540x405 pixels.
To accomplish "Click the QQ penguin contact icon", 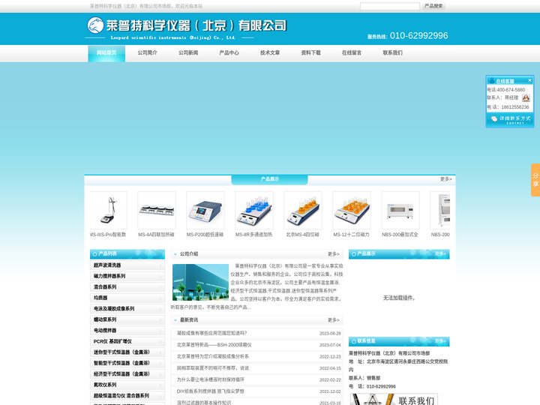I will tap(526, 98).
